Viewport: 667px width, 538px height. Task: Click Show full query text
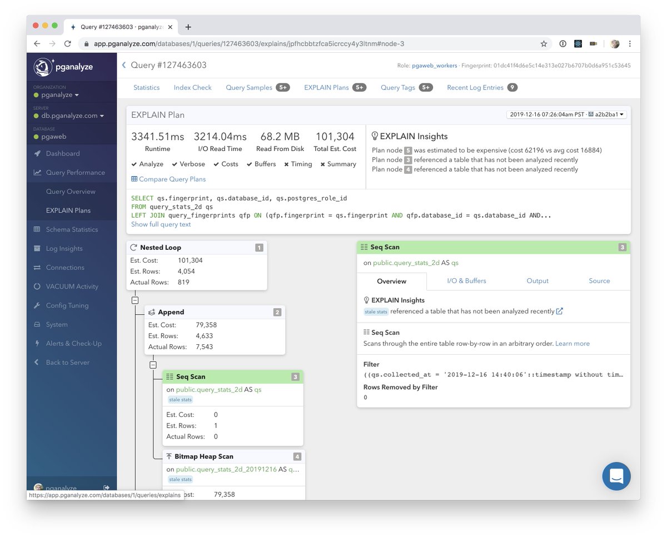(161, 224)
